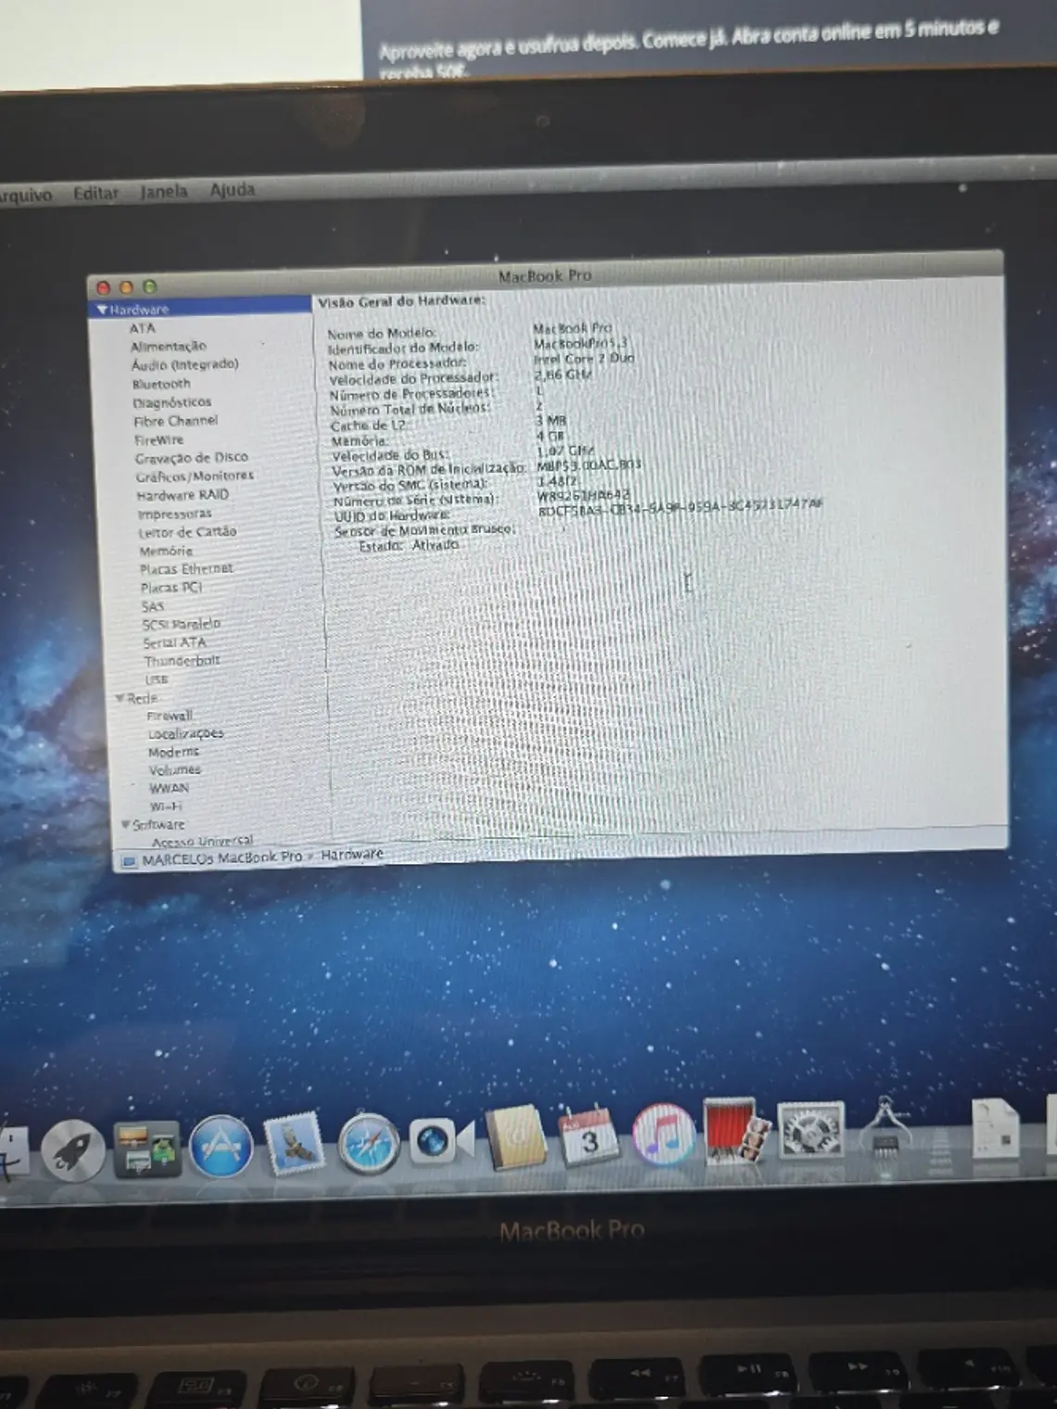Screen dimensions: 1057x1409
Task: Open System Preferences gear icon
Action: coord(810,1130)
